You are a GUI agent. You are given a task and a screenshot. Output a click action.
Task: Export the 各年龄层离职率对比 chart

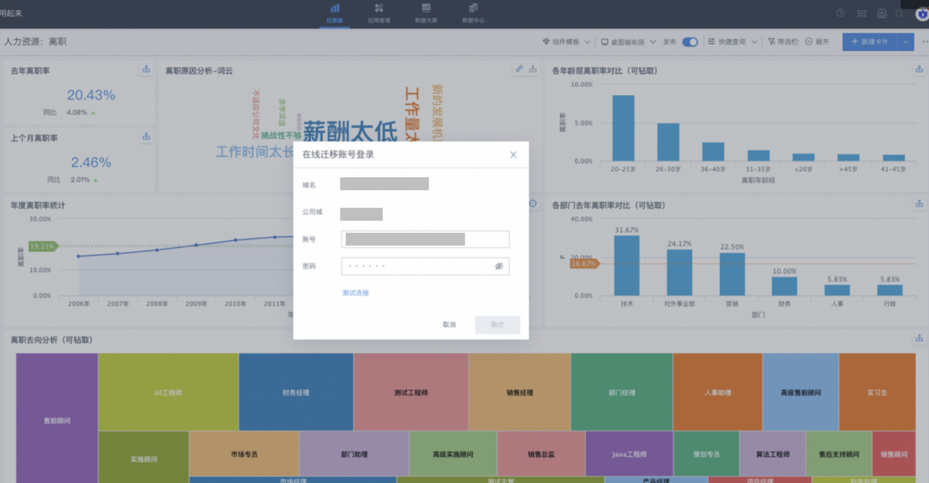click(919, 69)
